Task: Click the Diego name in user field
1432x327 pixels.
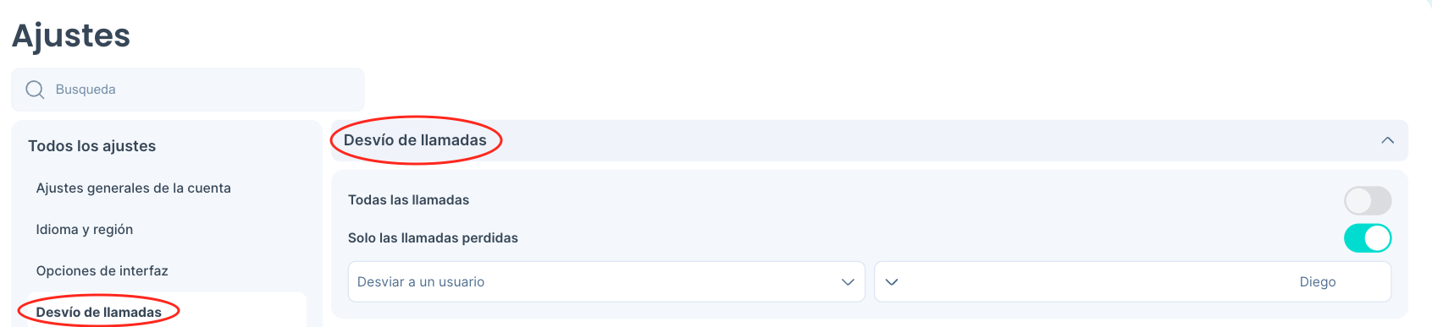Action: (x=1318, y=282)
